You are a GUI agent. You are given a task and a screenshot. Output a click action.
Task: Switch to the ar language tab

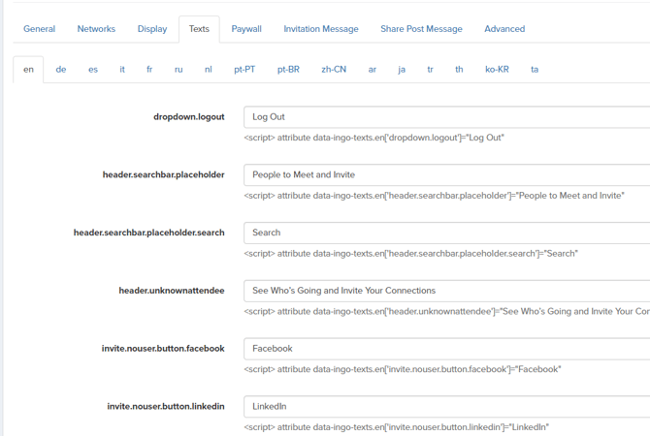click(373, 70)
